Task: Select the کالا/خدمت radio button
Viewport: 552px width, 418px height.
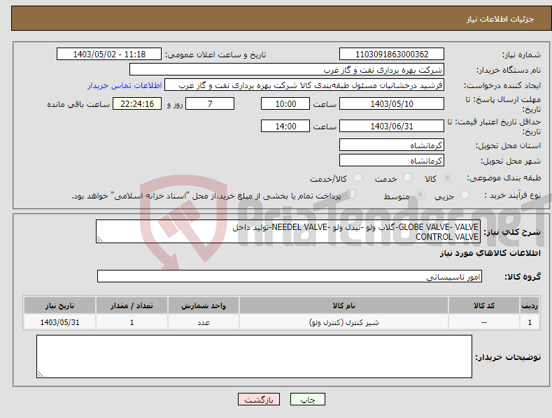Action: coord(358,178)
